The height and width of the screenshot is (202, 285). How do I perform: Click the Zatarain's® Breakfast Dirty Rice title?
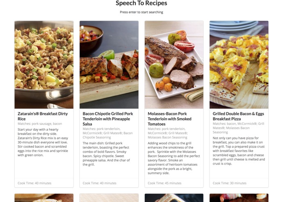click(43, 116)
